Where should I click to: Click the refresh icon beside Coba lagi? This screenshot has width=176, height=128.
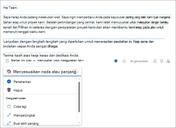click(x=9, y=106)
